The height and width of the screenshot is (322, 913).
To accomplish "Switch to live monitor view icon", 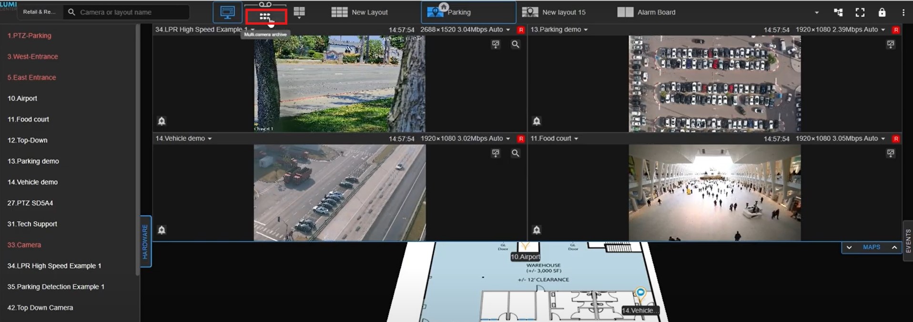I will [227, 12].
